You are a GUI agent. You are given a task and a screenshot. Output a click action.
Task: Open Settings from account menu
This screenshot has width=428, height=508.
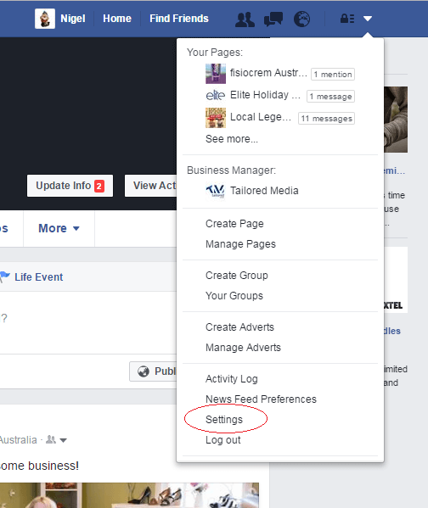(224, 420)
